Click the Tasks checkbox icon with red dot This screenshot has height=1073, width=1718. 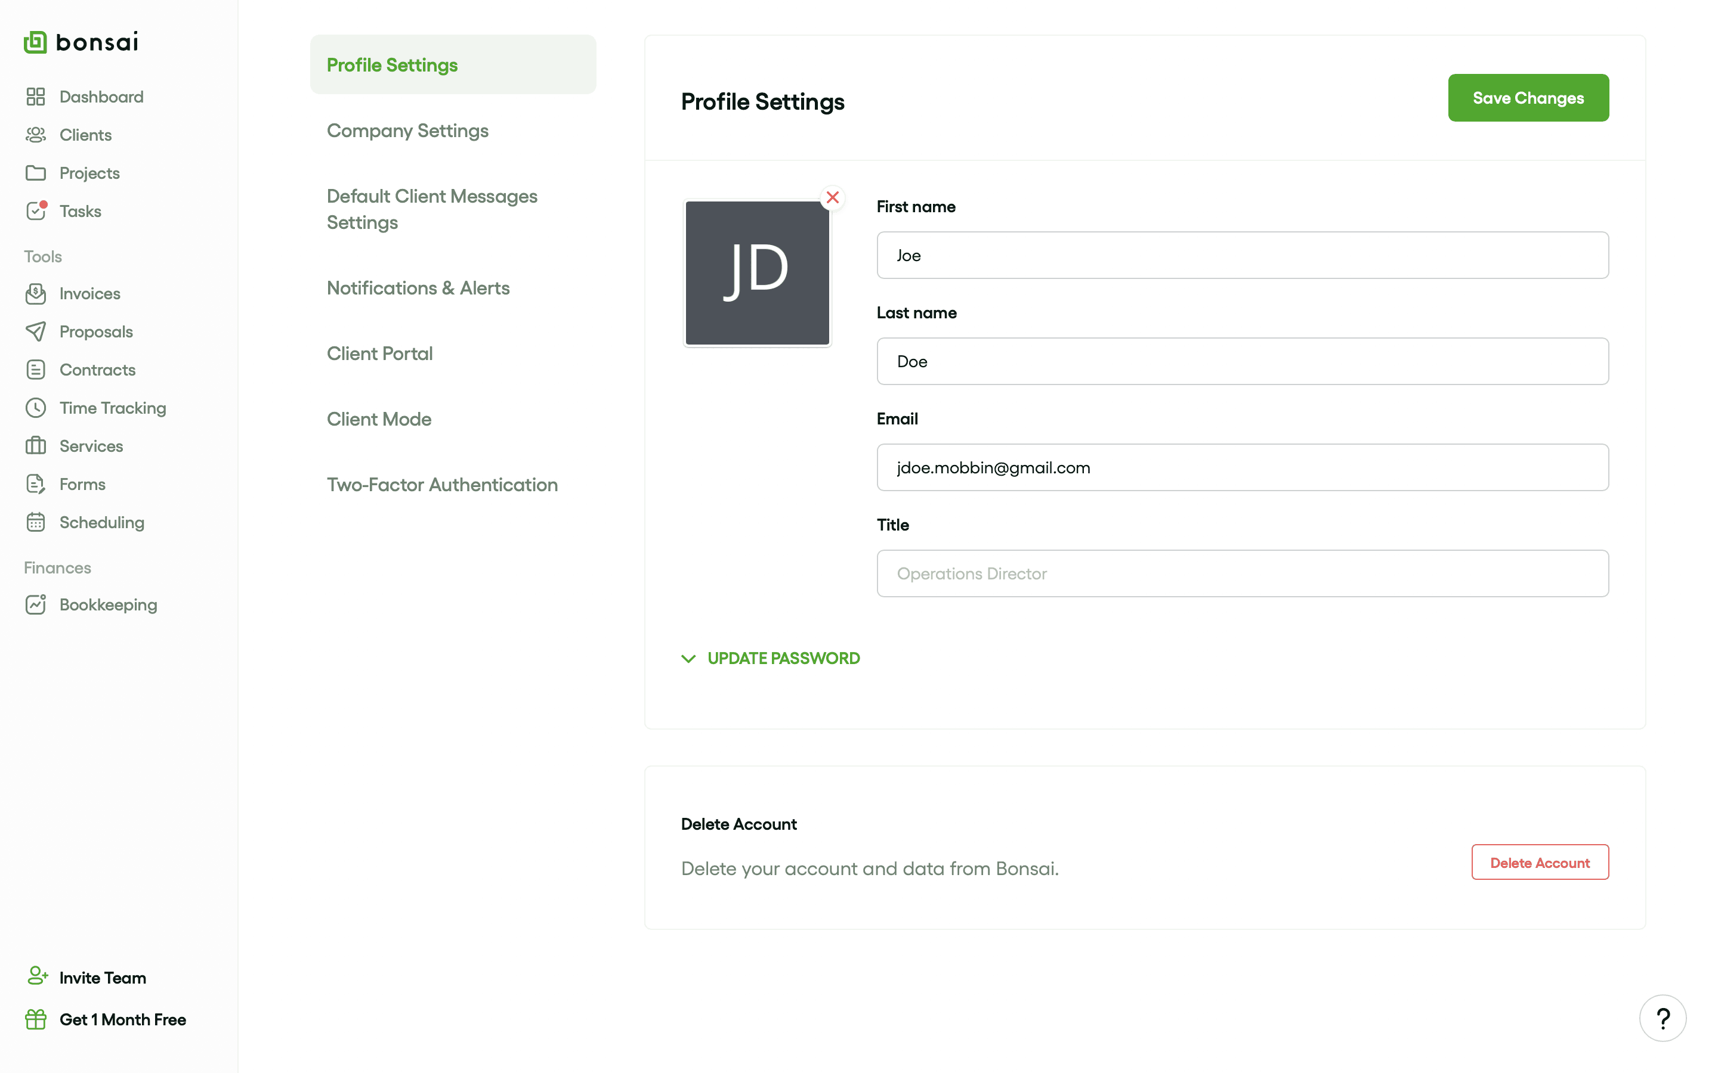[x=36, y=211]
